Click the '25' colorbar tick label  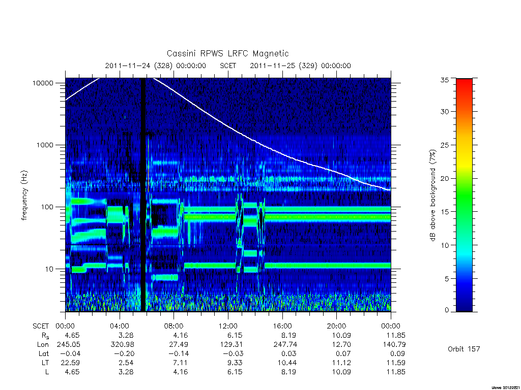click(445, 145)
